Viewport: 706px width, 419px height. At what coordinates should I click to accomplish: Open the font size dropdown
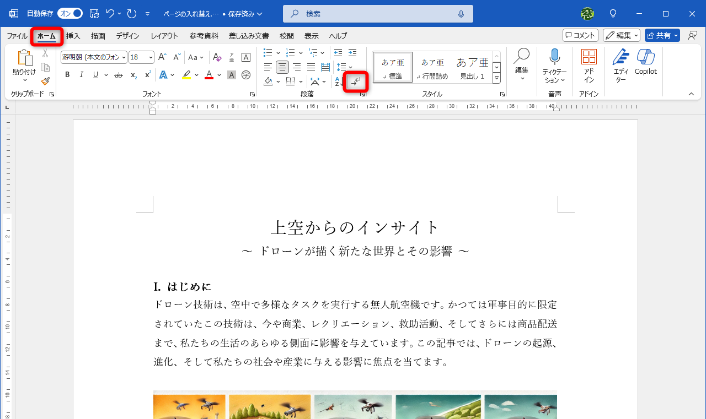click(x=149, y=57)
